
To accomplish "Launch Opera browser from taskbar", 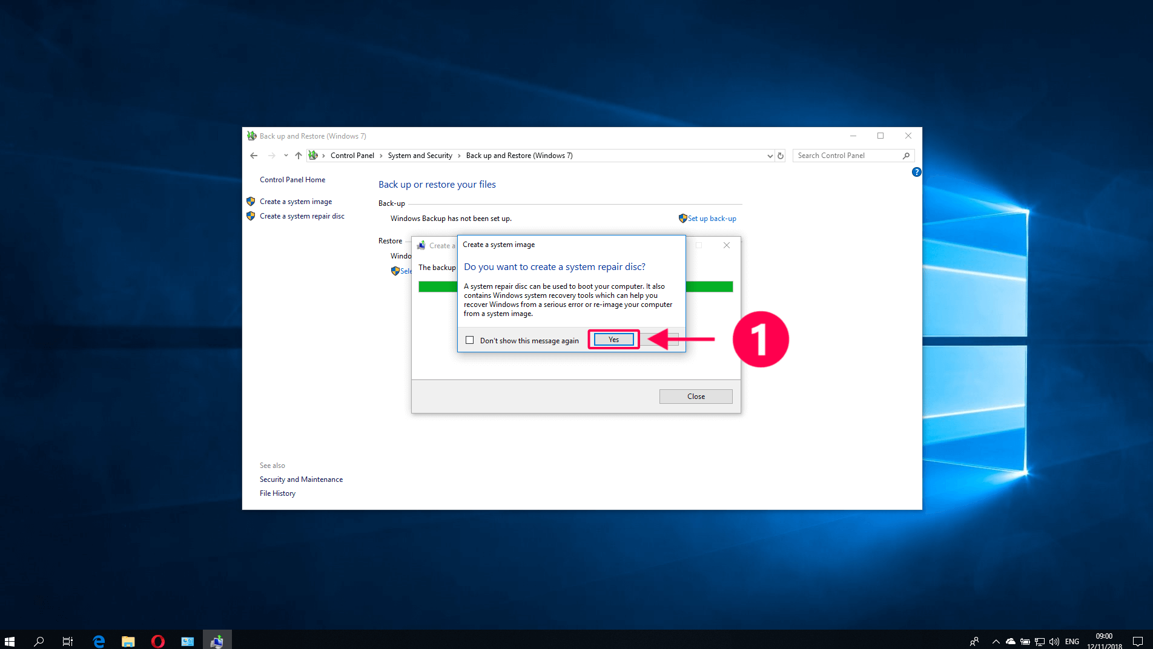I will [157, 641].
